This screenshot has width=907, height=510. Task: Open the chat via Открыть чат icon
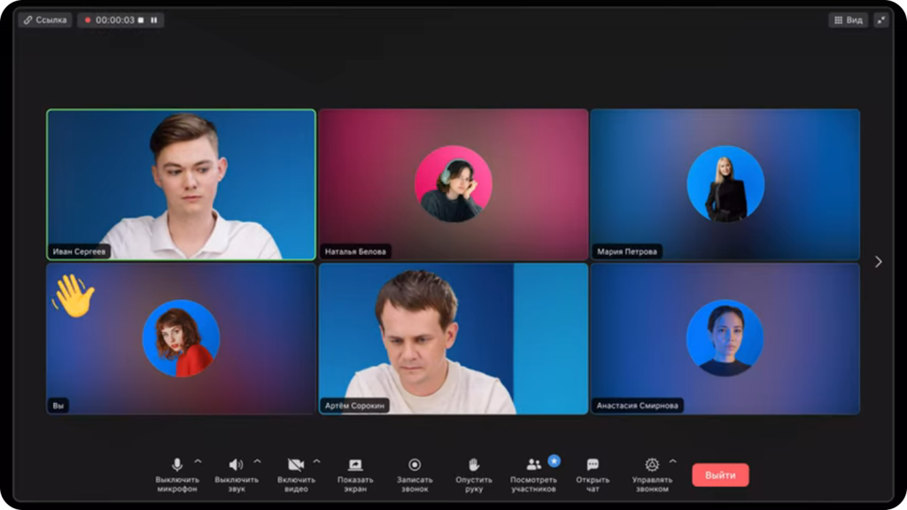[x=593, y=465]
